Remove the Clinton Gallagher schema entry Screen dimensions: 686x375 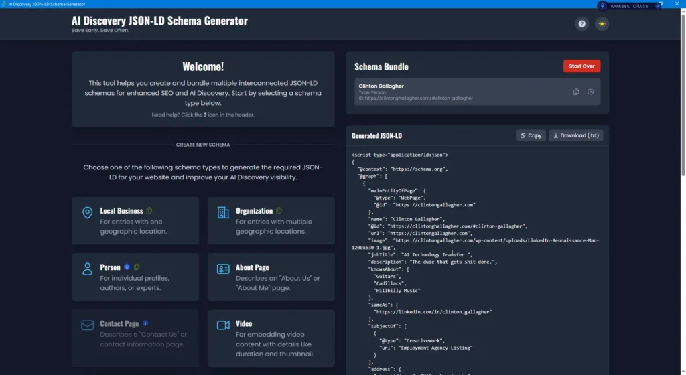590,92
